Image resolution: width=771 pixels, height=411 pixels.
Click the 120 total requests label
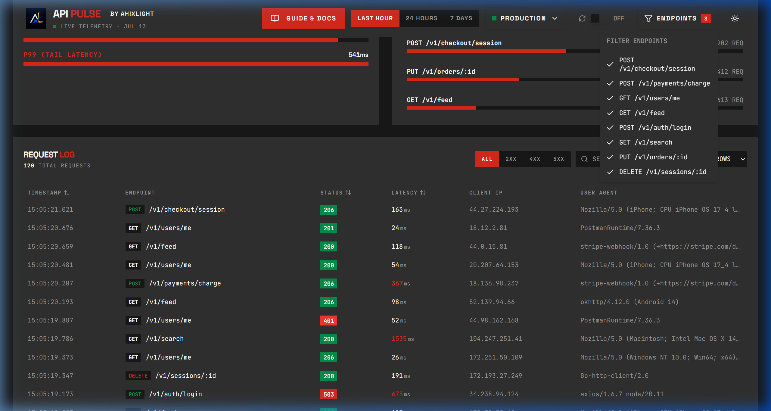tap(57, 166)
